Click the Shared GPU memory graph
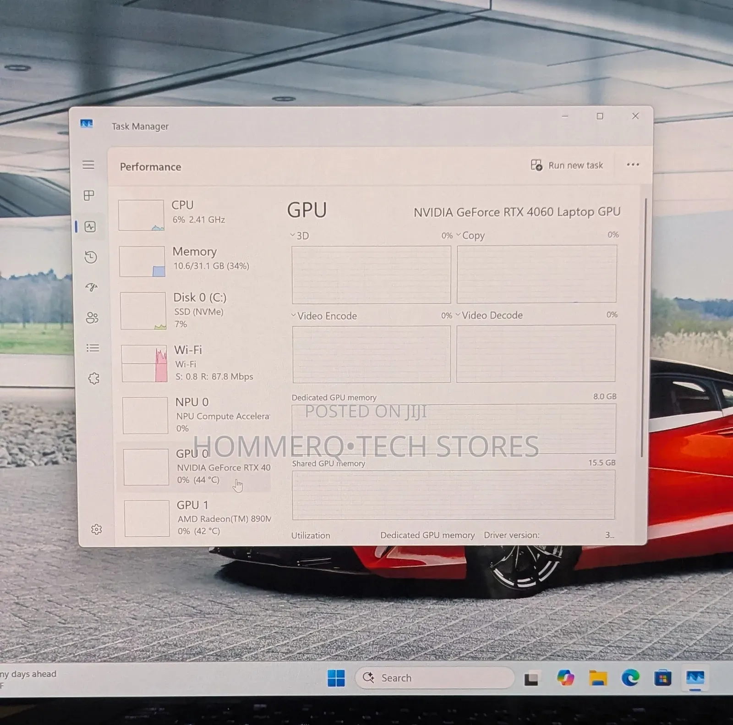733x725 pixels. [454, 495]
